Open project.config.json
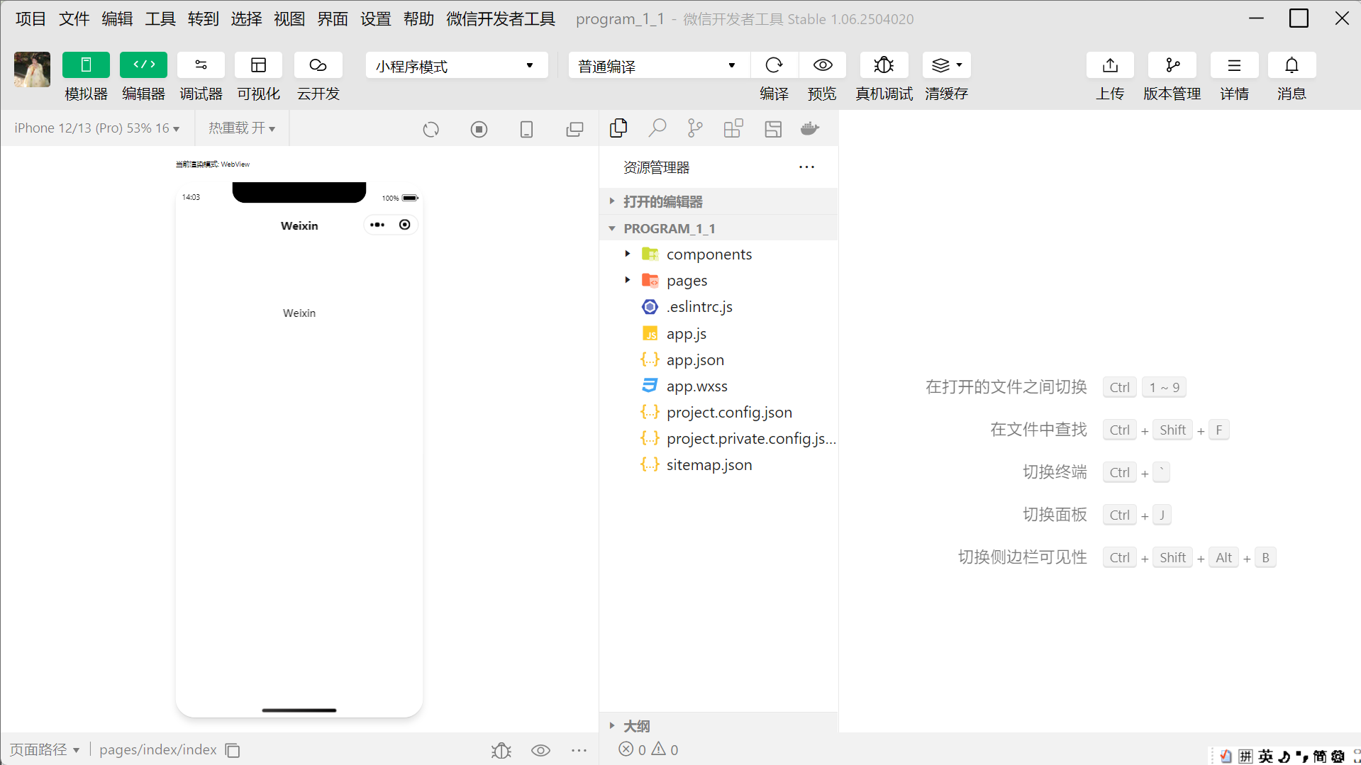Image resolution: width=1361 pixels, height=765 pixels. 718,412
